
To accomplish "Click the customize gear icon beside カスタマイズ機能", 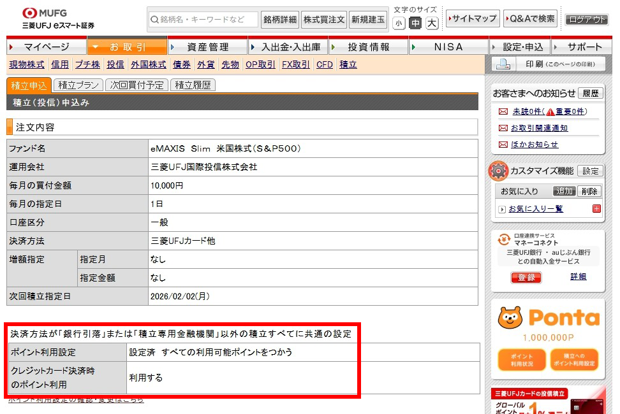I will [x=498, y=171].
